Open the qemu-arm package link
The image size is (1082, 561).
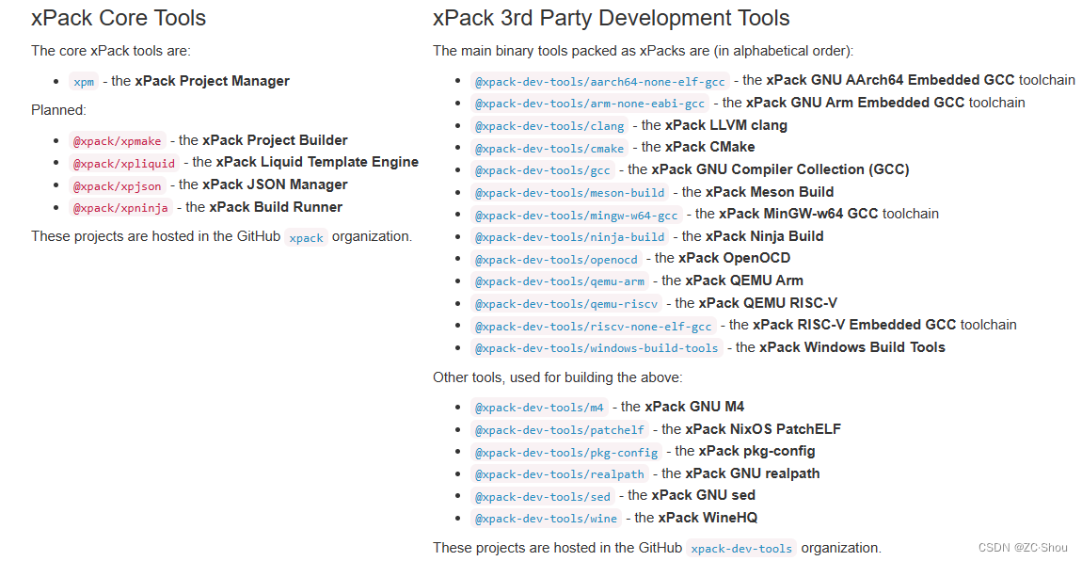[560, 281]
